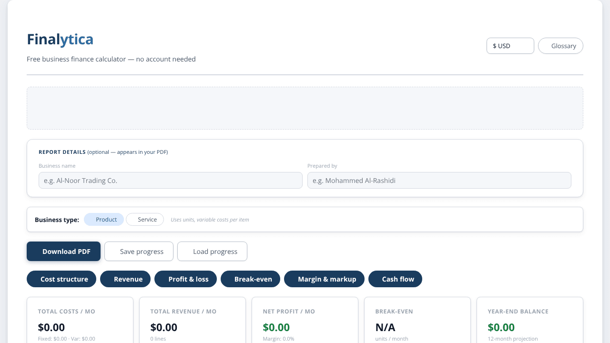Click the Break-even N/A card
The height and width of the screenshot is (343, 610).
tap(417, 320)
